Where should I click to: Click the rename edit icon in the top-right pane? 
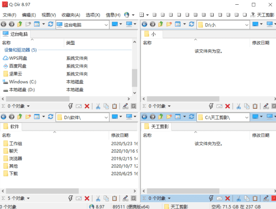[x=266, y=106]
